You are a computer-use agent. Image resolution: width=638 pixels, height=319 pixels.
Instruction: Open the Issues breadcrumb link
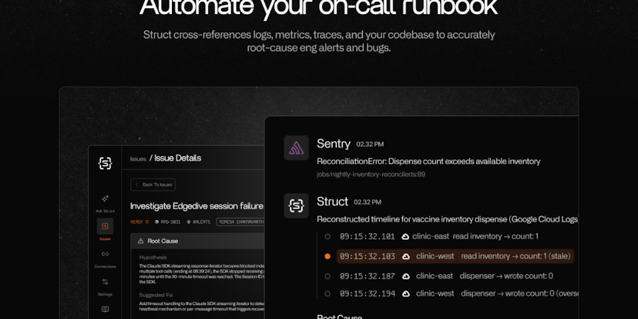click(138, 159)
